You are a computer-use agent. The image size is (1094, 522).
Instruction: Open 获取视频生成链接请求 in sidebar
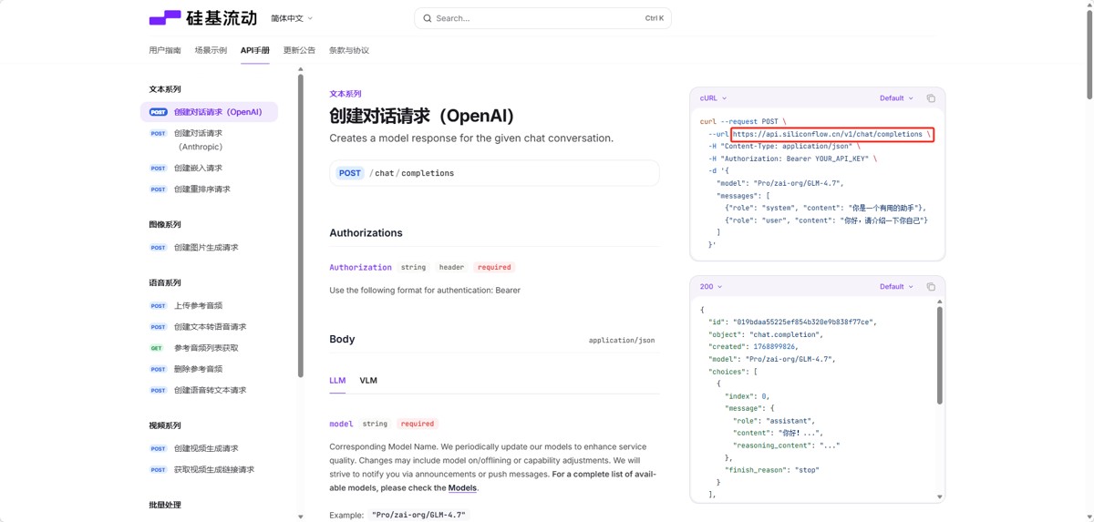(209, 470)
